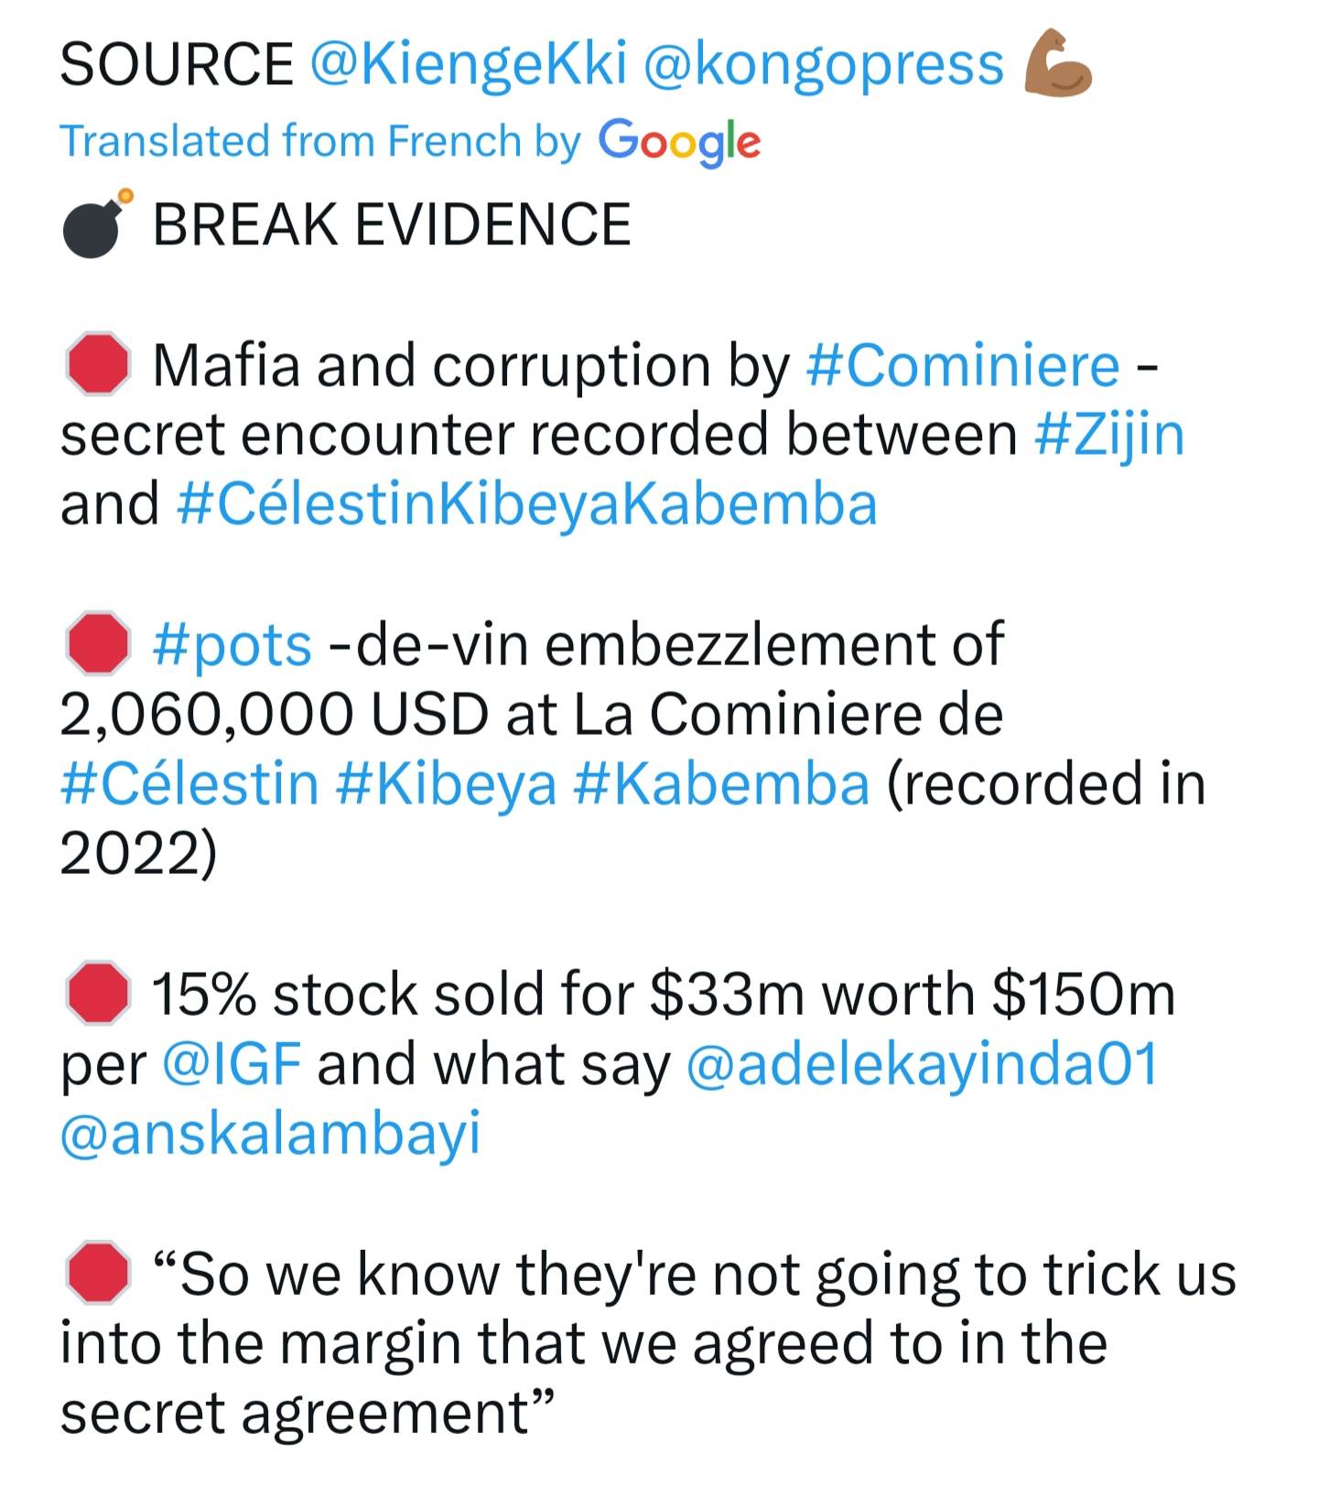This screenshot has width=1318, height=1508.
Task: Open the @IGF mention
Action: click(232, 1064)
